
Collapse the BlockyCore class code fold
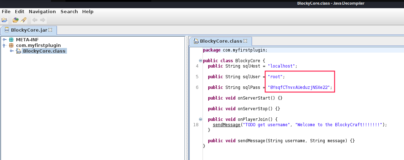tap(200, 60)
